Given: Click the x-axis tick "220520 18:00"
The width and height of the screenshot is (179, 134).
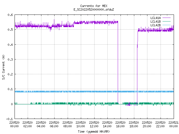Looking at the screenshot, I should coord(134,125).
